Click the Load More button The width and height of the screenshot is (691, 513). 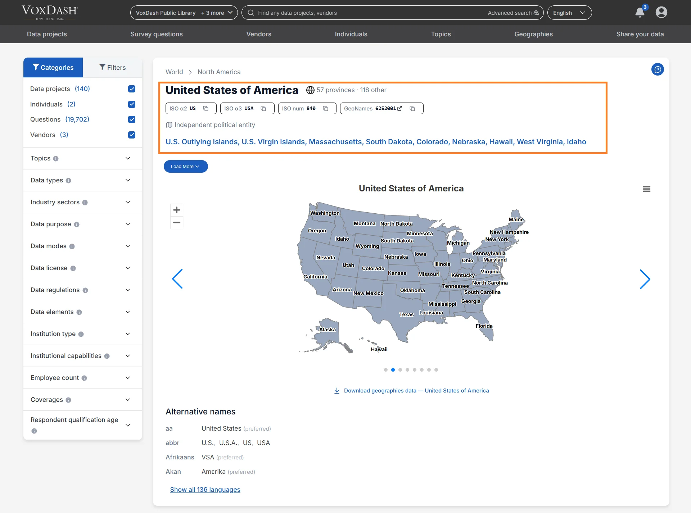point(186,167)
